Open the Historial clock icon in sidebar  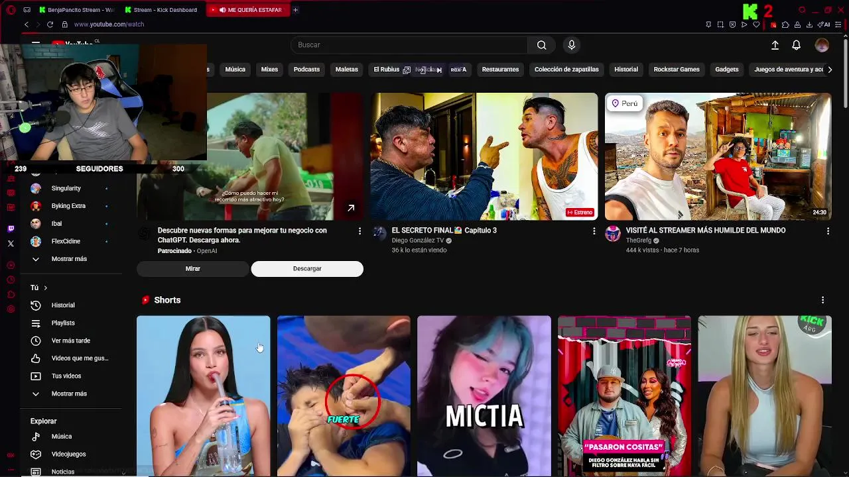(x=36, y=305)
